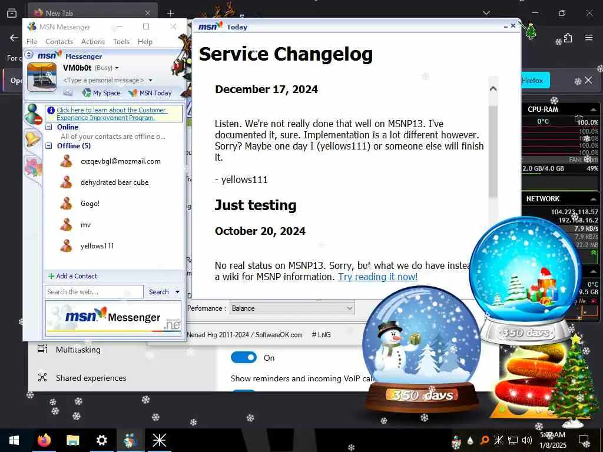Turn off the On toggle in Settings

click(x=243, y=357)
